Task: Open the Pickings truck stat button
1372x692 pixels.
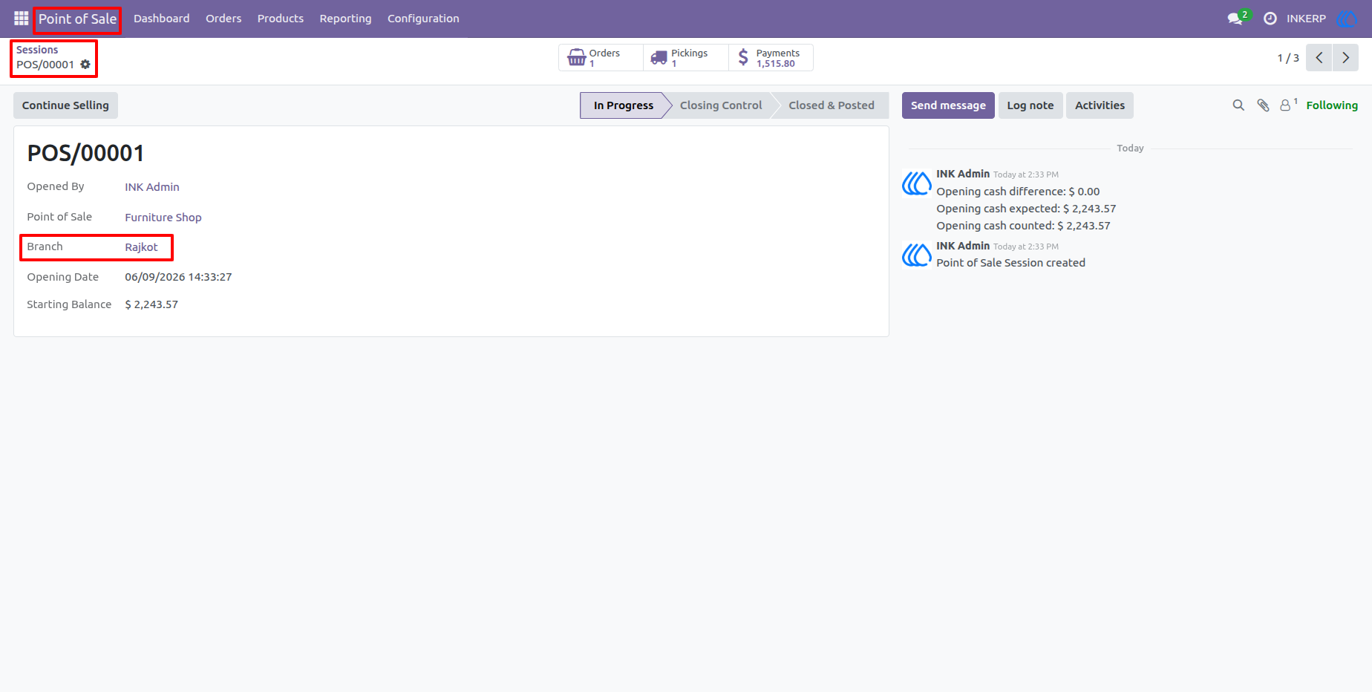Action: click(686, 58)
